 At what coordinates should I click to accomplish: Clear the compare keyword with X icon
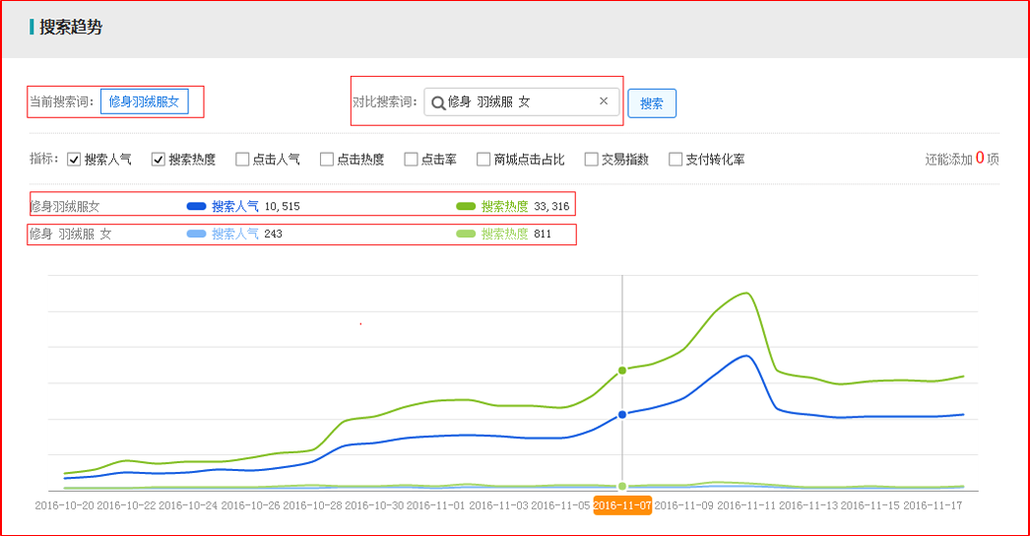(x=604, y=101)
